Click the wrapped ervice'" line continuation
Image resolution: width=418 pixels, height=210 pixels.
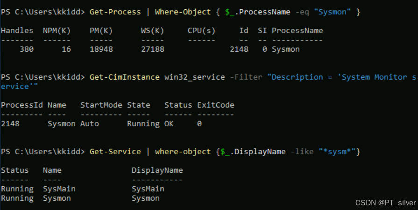click(19, 87)
